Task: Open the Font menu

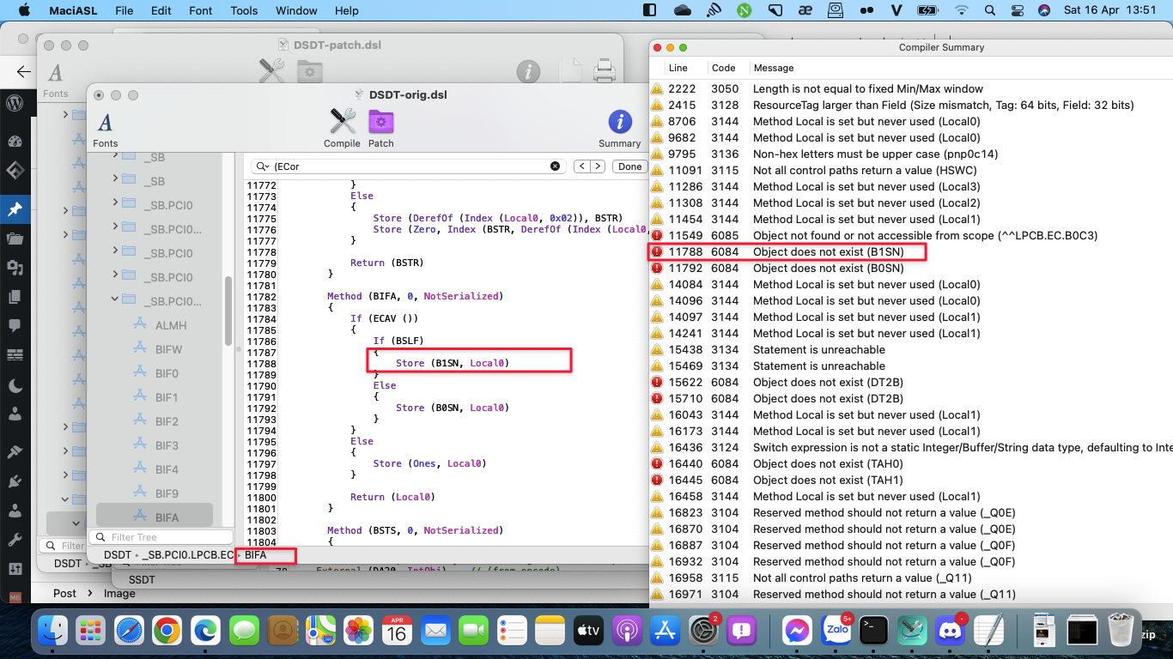Action: 201,11
